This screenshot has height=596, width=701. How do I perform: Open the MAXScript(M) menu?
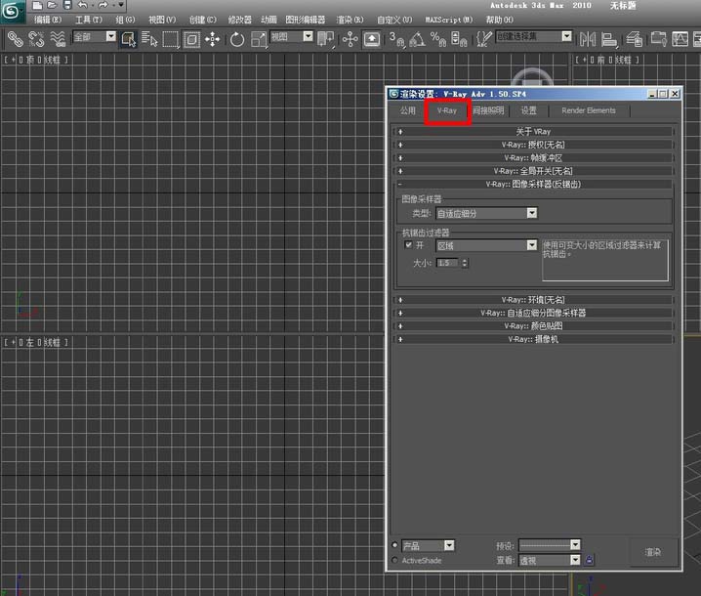click(x=449, y=20)
